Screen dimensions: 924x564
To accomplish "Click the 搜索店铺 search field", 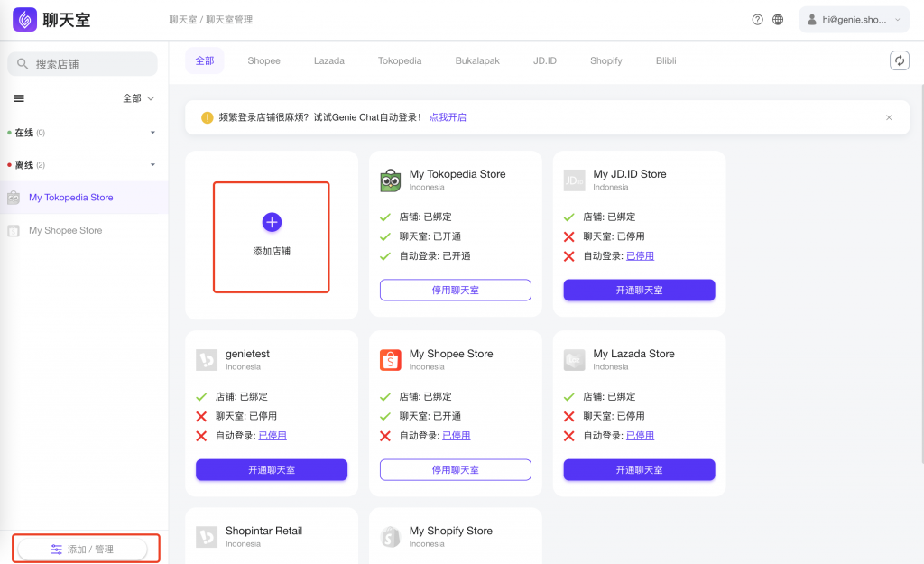I will pos(82,64).
